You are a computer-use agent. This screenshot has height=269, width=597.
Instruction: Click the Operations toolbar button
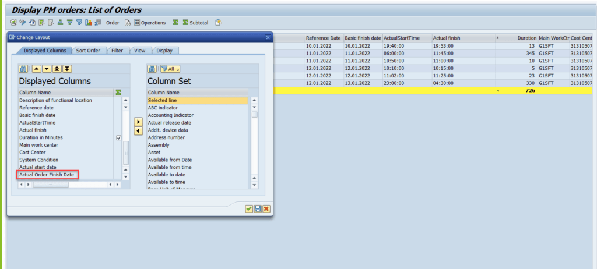pyautogui.click(x=150, y=23)
